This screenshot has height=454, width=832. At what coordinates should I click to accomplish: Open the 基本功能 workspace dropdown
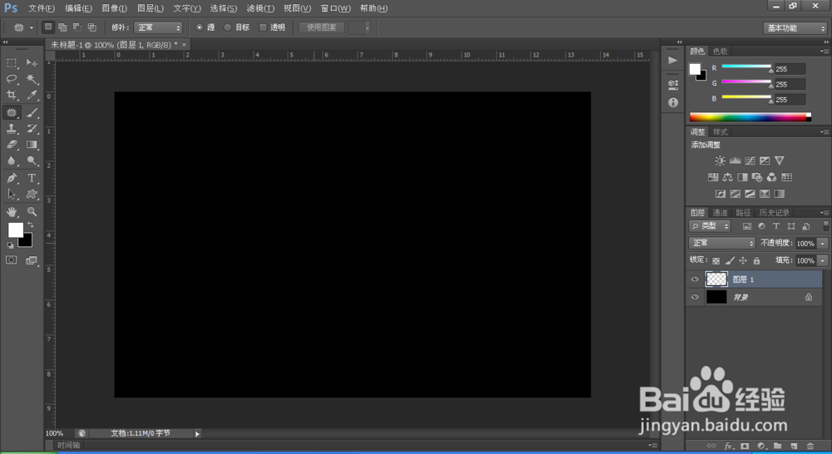click(795, 28)
